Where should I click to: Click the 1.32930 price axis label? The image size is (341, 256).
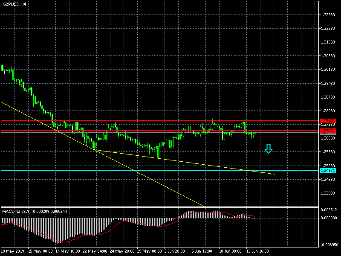(x=328, y=15)
